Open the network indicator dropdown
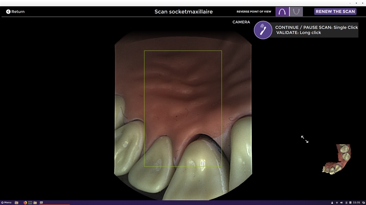366x205 pixels. 337,202
